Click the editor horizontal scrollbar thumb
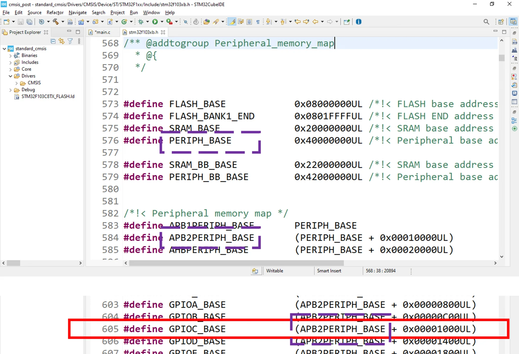 click(236, 263)
